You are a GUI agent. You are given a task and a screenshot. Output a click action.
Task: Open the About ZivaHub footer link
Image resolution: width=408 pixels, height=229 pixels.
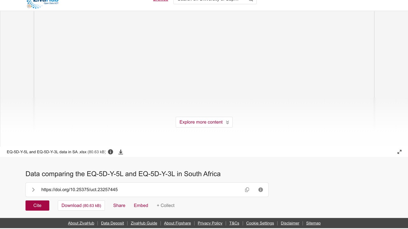click(81, 223)
